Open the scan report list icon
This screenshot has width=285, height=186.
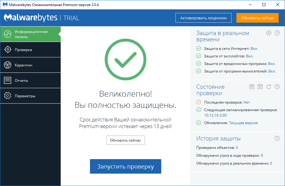252,87
